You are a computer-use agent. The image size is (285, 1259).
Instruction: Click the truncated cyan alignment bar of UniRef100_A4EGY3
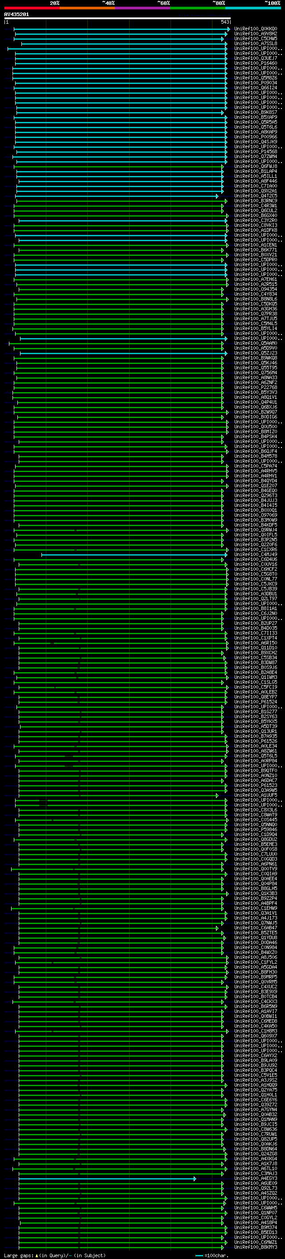(107, 1178)
